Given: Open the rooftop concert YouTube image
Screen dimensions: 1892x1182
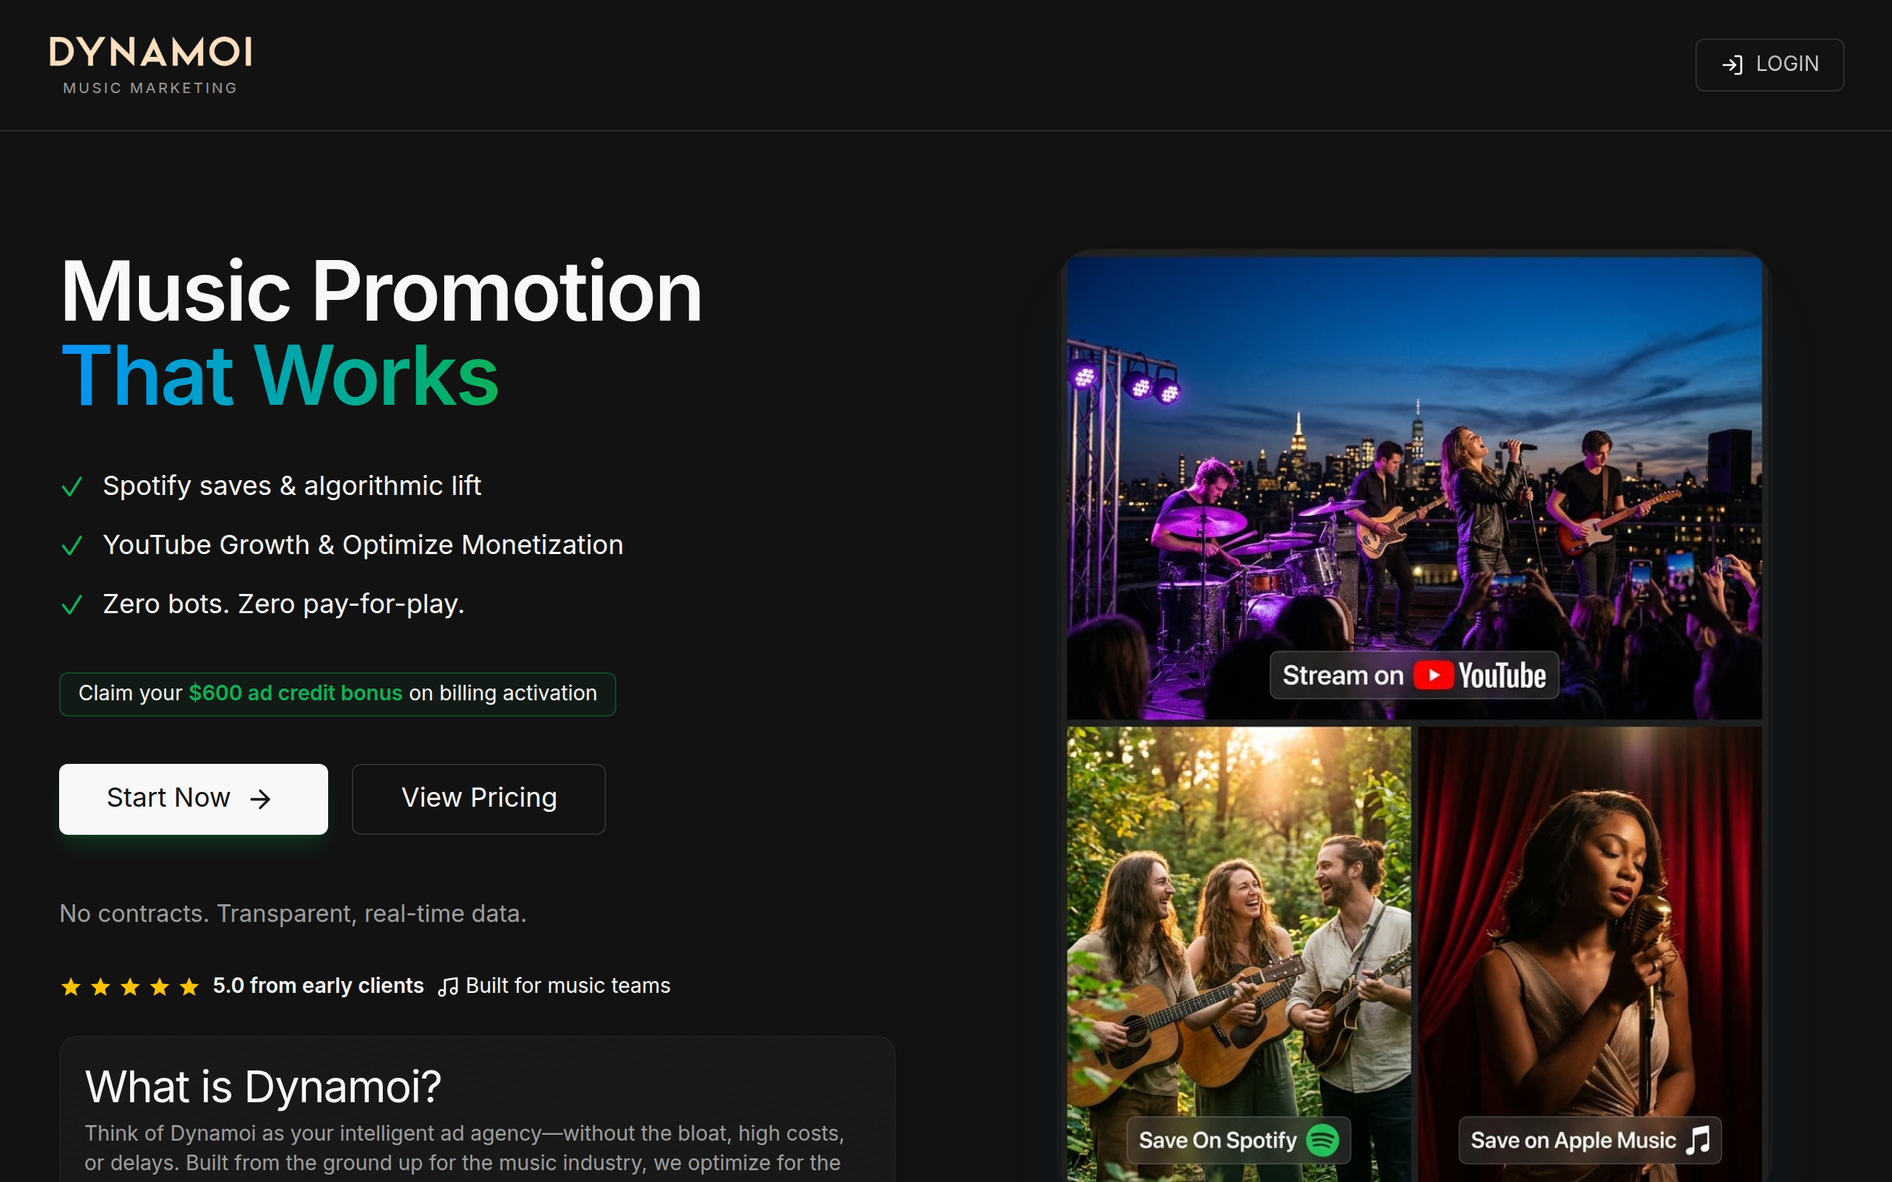Looking at the screenshot, I should [x=1414, y=469].
